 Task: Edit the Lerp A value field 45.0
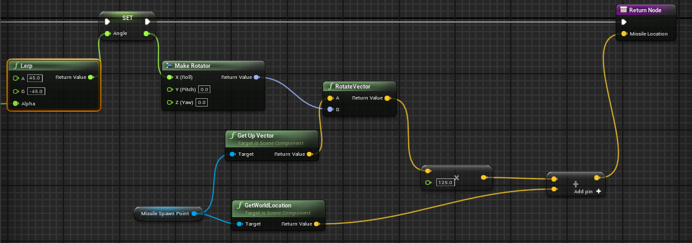[34, 78]
